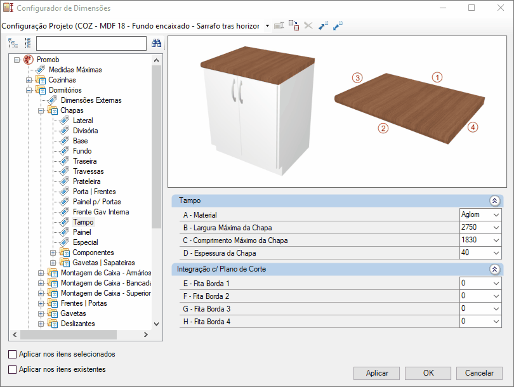This screenshot has height=387, width=514.
Task: Expand the Gavetas tree node
Action: pyautogui.click(x=41, y=314)
